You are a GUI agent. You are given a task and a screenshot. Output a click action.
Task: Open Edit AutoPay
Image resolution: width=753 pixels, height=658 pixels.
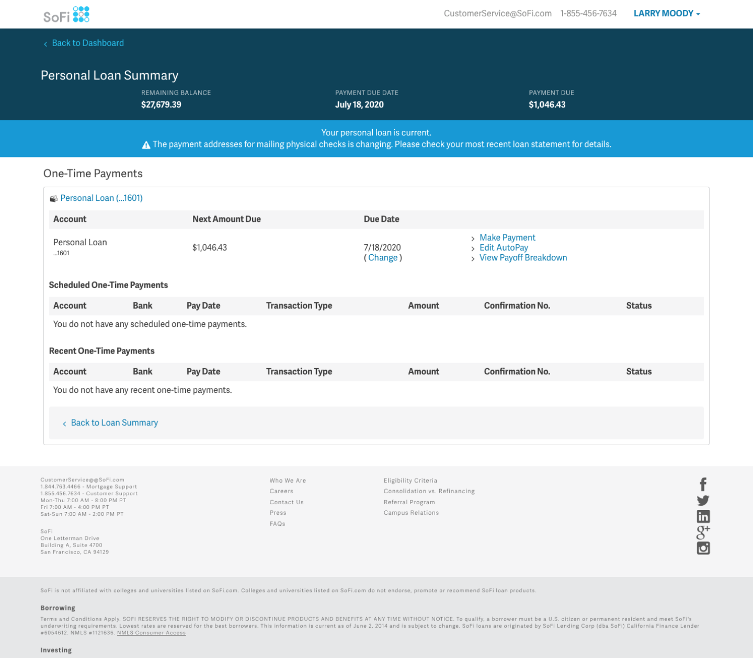pos(504,247)
